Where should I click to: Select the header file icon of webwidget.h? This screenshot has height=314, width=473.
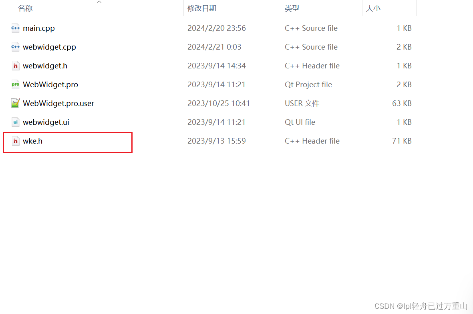15,66
